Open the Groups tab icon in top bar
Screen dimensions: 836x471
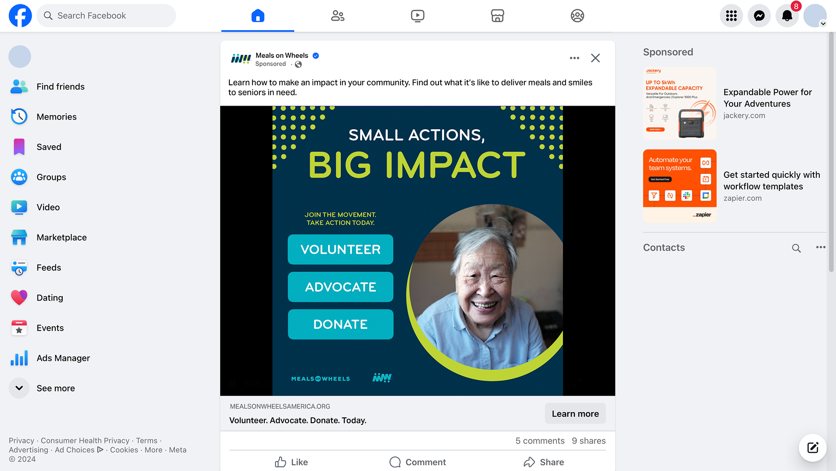(577, 16)
